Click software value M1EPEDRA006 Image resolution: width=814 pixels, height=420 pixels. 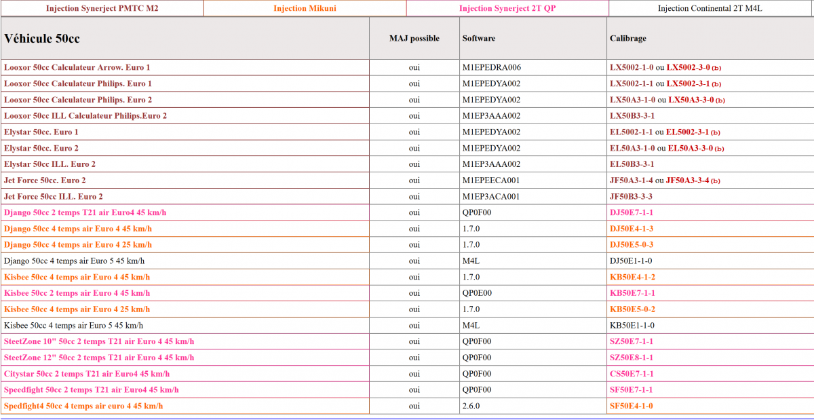tap(492, 68)
